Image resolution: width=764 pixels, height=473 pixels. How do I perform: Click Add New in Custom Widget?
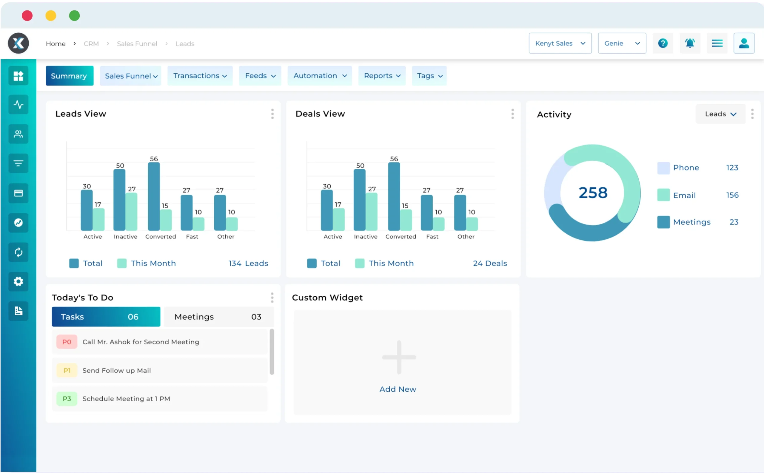click(398, 389)
